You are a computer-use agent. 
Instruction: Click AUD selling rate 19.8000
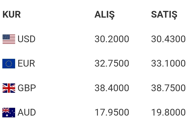(x=168, y=112)
